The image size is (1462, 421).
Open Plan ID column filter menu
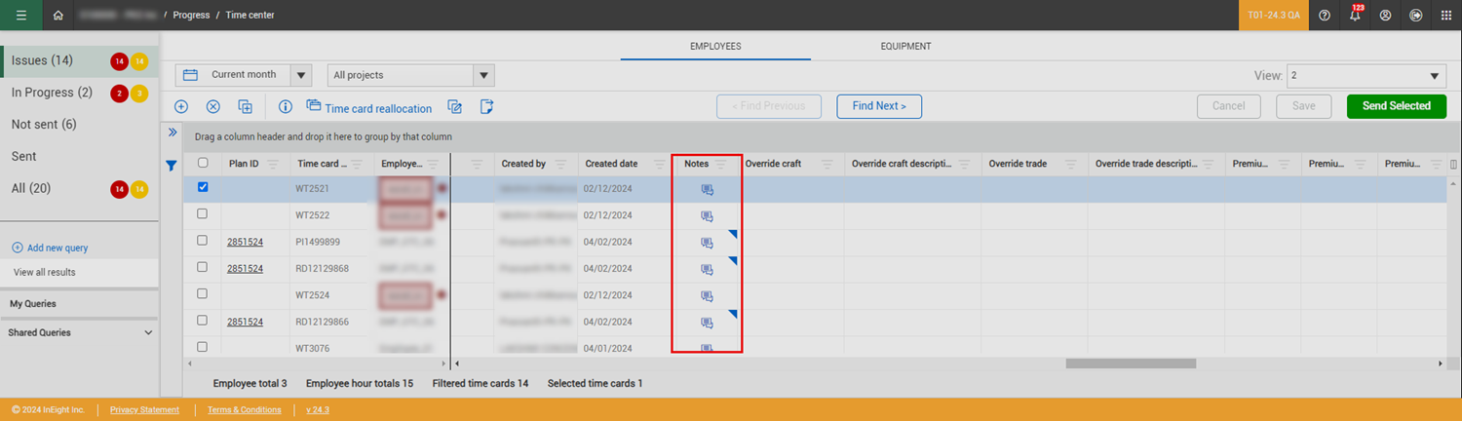273,164
